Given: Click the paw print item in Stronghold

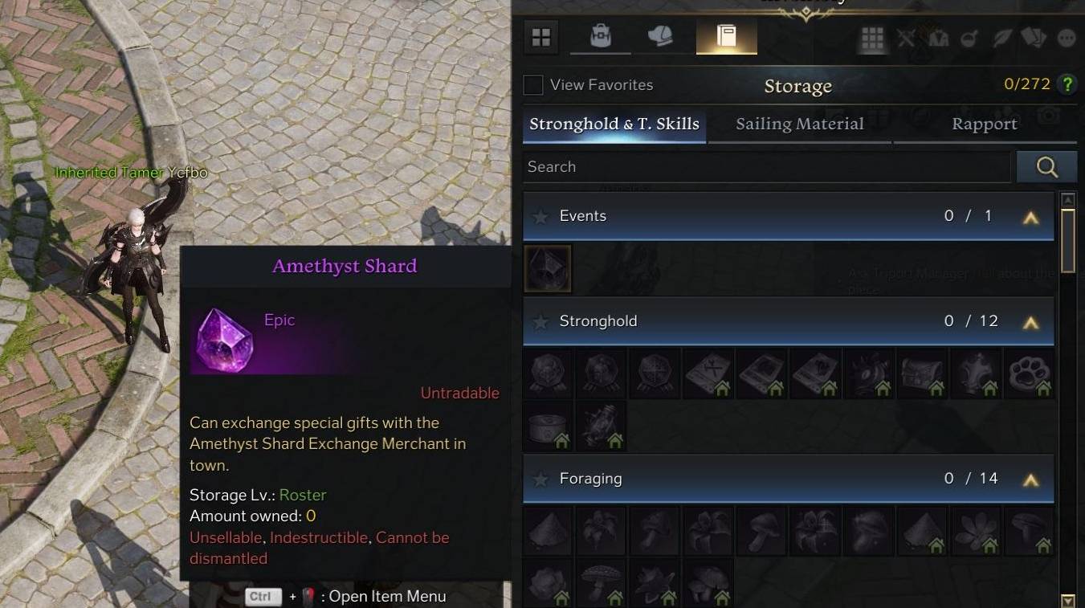Looking at the screenshot, I should pyautogui.click(x=1030, y=373).
